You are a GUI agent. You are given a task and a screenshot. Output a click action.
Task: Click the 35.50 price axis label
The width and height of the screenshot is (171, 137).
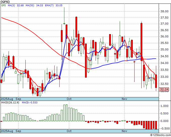(x=165, y=43)
